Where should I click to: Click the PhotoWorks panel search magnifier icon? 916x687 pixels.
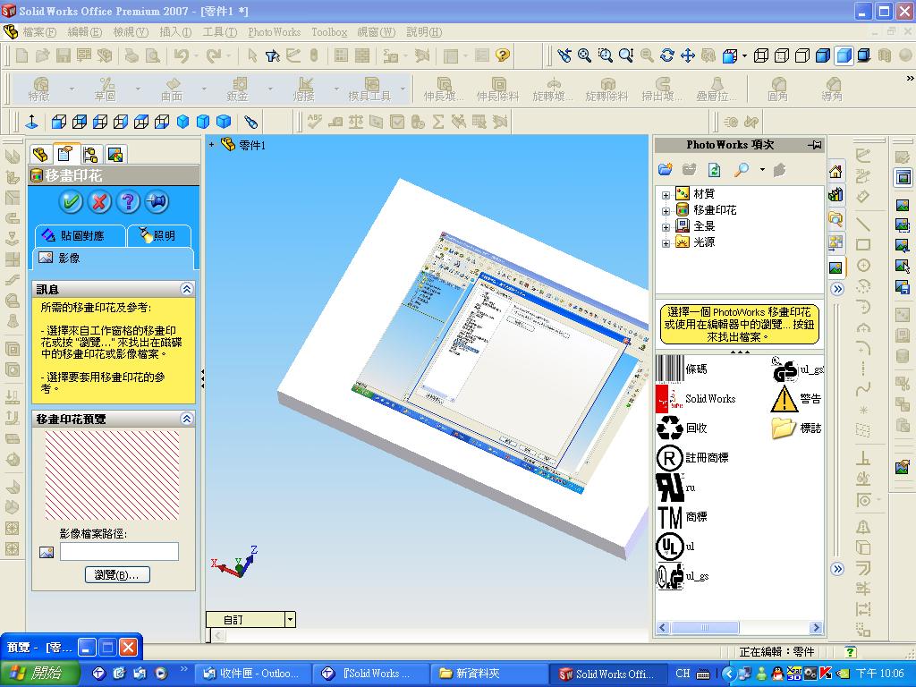(742, 170)
